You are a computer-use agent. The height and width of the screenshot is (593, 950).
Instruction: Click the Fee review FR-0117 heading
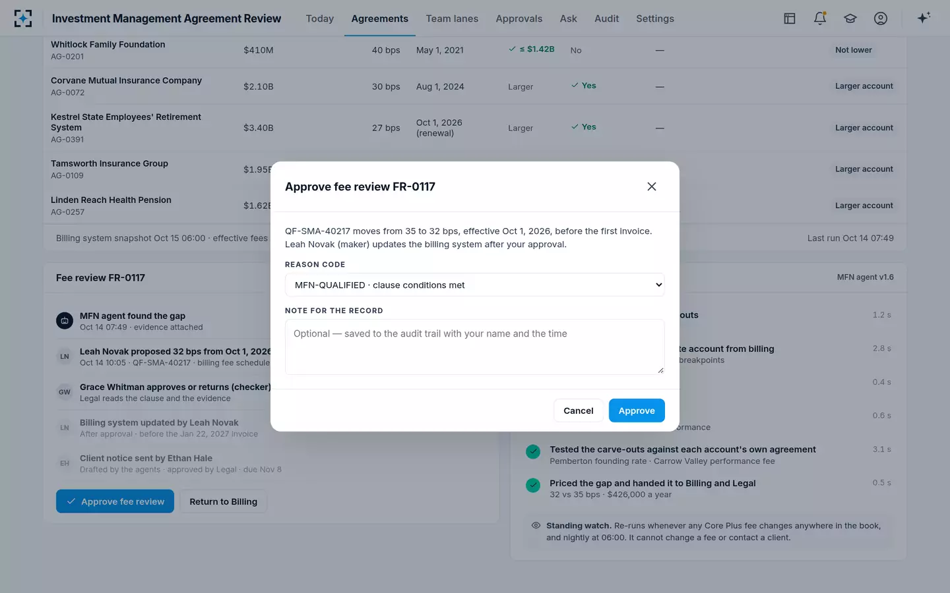point(100,278)
